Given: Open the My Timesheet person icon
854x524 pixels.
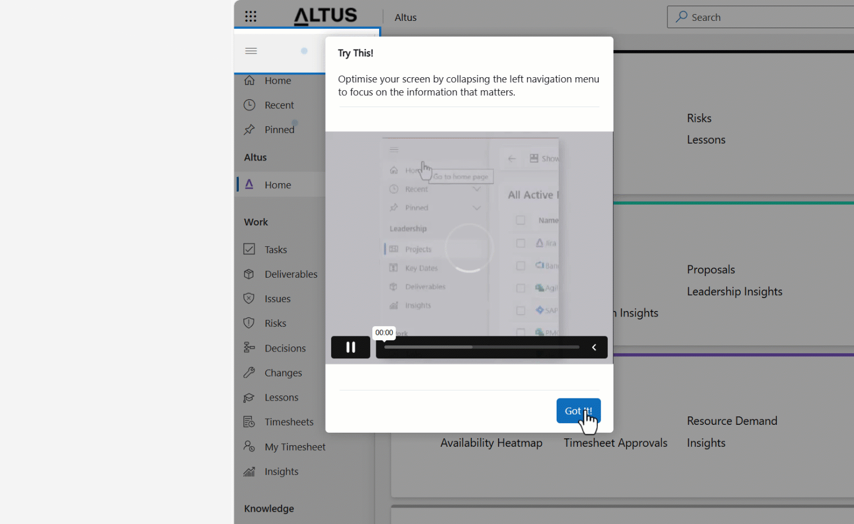Looking at the screenshot, I should click(250, 446).
